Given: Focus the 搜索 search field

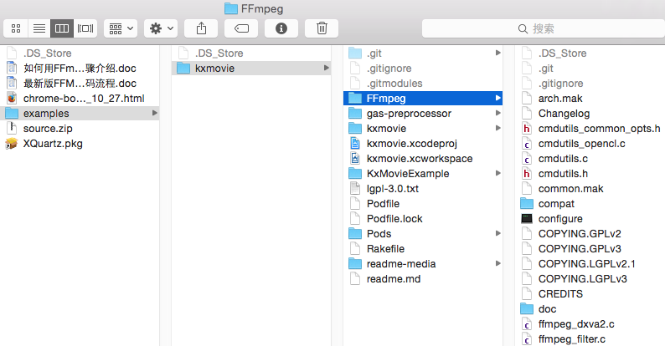Looking at the screenshot, I should (x=544, y=28).
